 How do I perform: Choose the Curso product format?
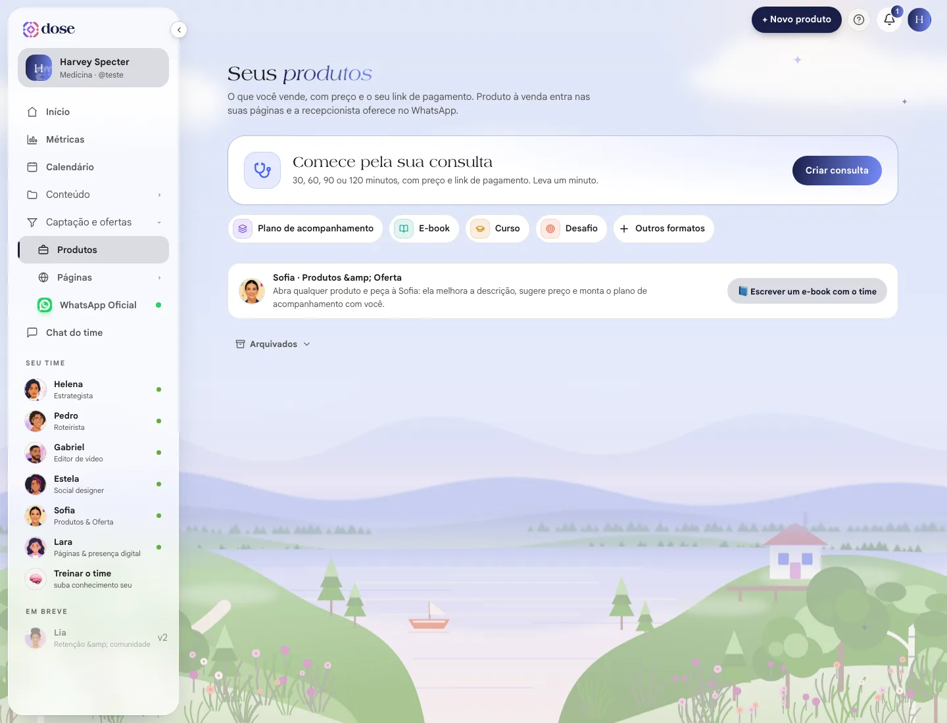[498, 229]
